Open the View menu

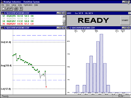[8, 5]
